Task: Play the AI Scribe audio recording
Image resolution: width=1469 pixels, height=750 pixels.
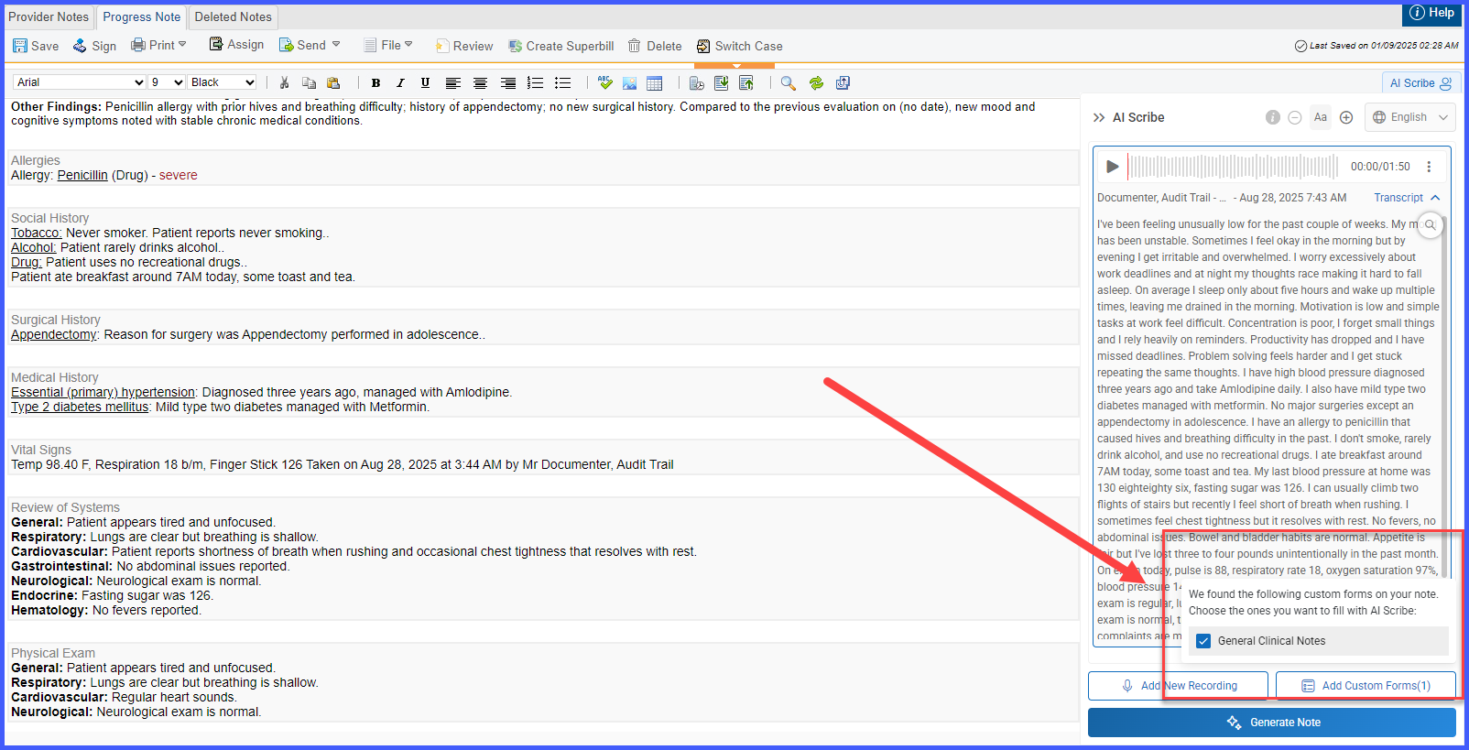Action: coord(1112,167)
